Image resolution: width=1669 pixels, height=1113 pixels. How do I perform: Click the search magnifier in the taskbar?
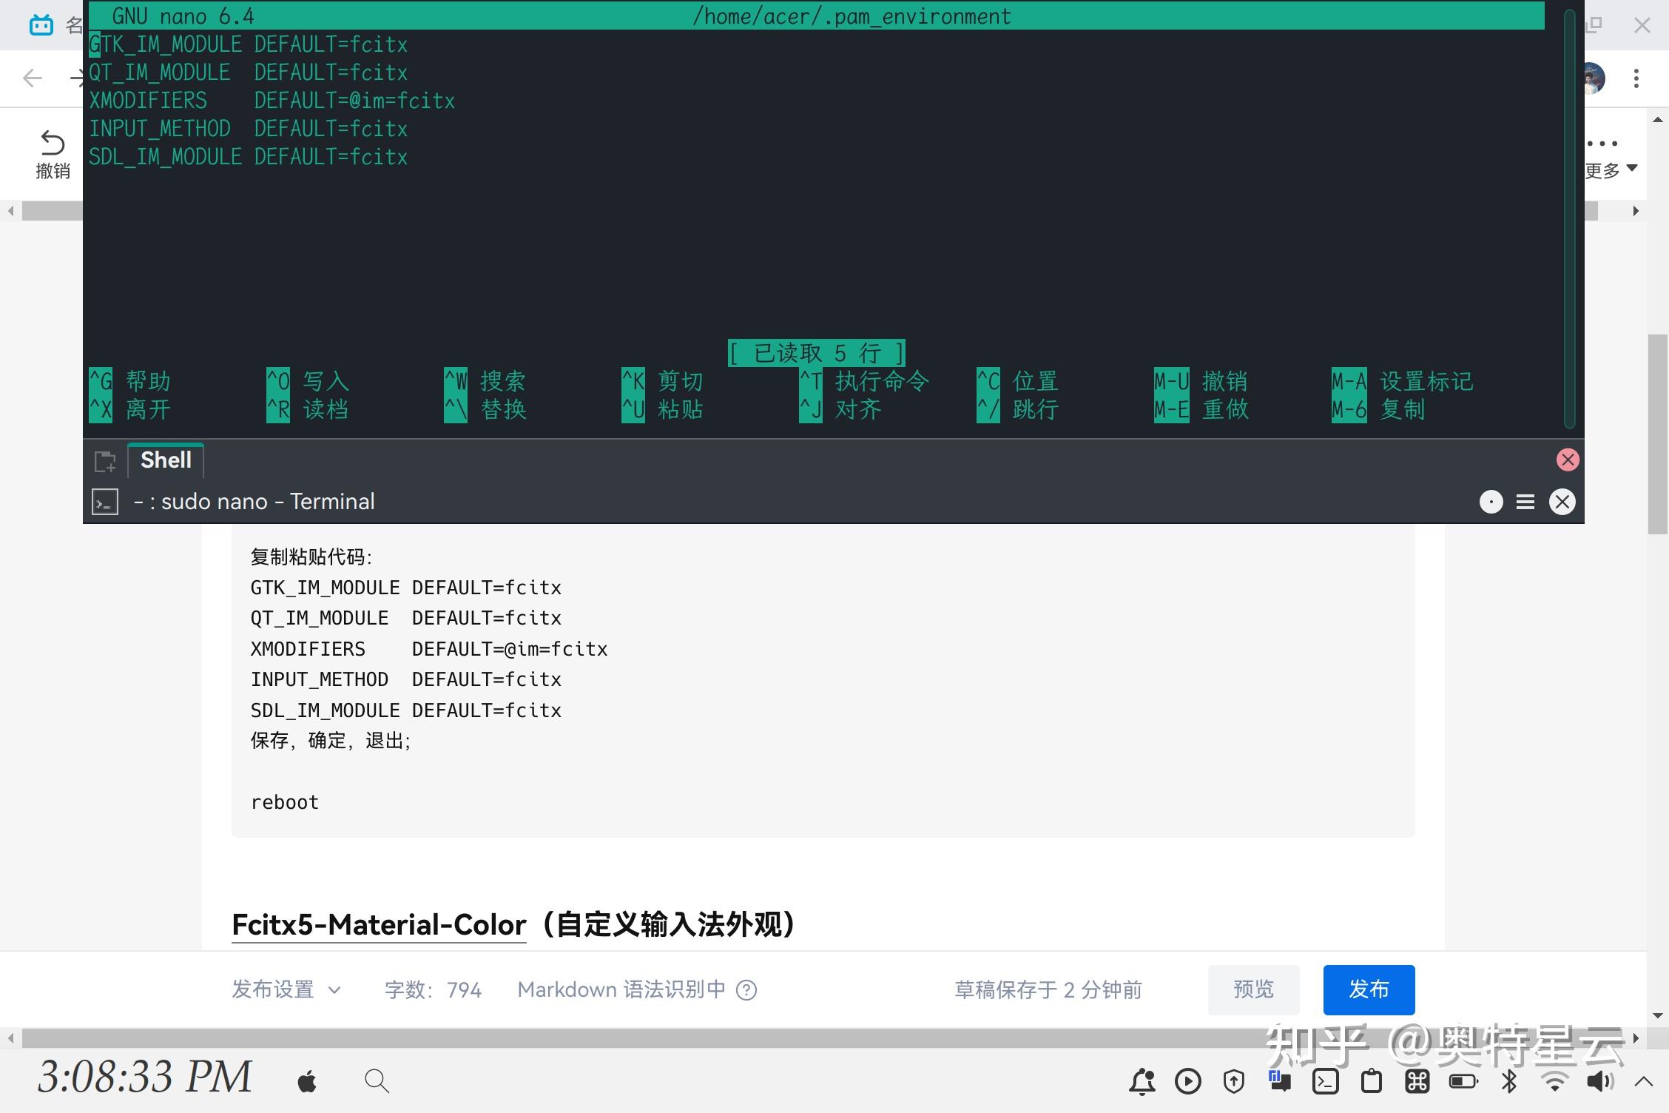pyautogui.click(x=377, y=1081)
